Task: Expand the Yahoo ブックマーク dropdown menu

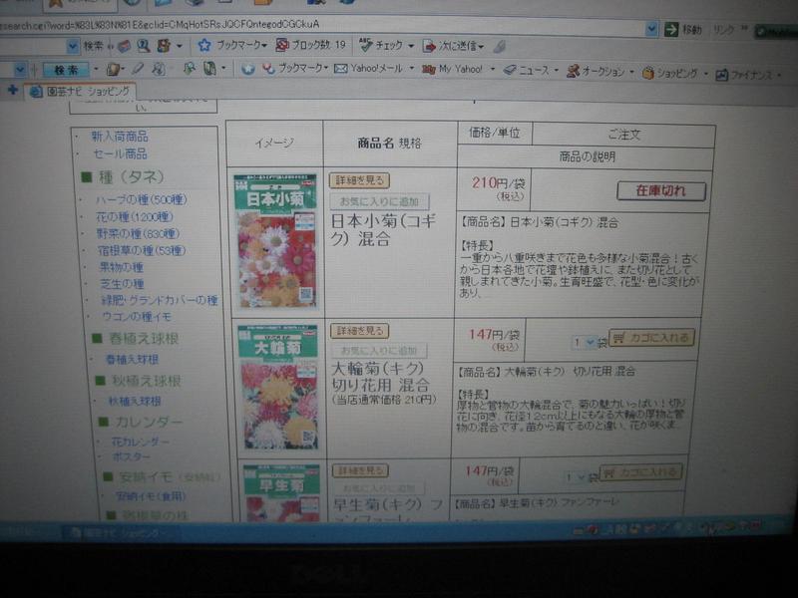Action: (x=326, y=68)
